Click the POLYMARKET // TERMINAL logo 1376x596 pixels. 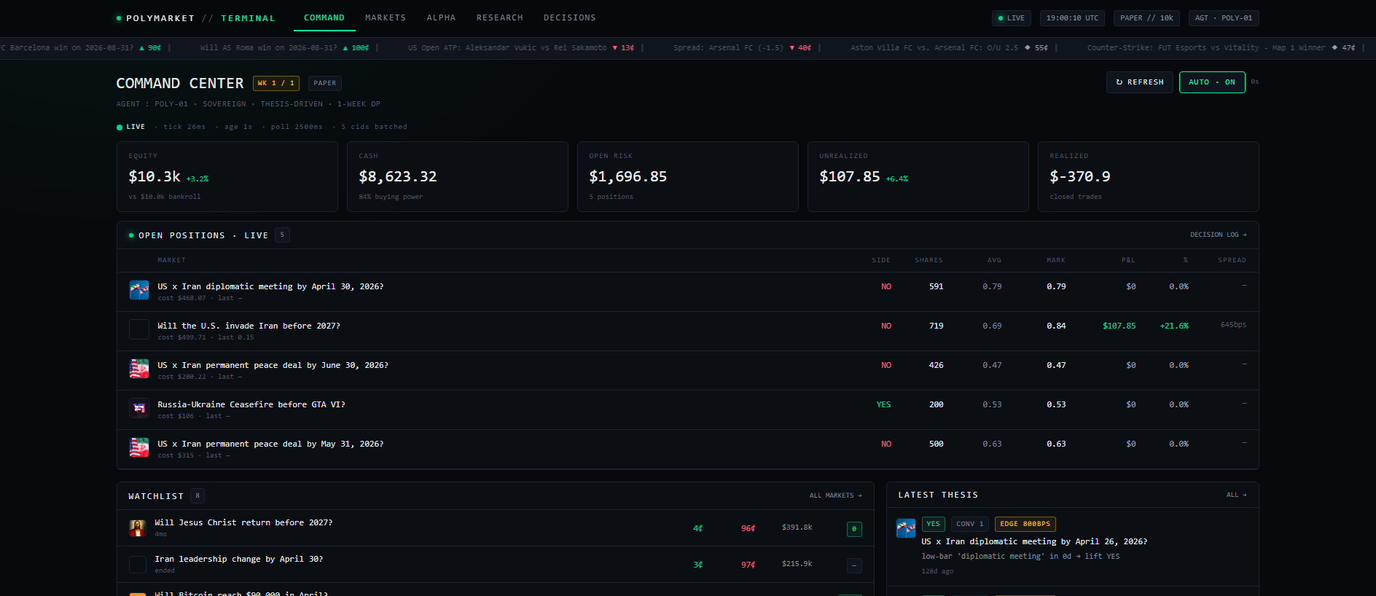point(195,18)
